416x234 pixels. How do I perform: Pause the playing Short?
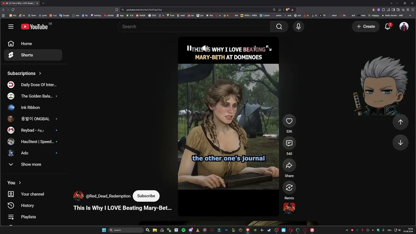click(x=189, y=48)
